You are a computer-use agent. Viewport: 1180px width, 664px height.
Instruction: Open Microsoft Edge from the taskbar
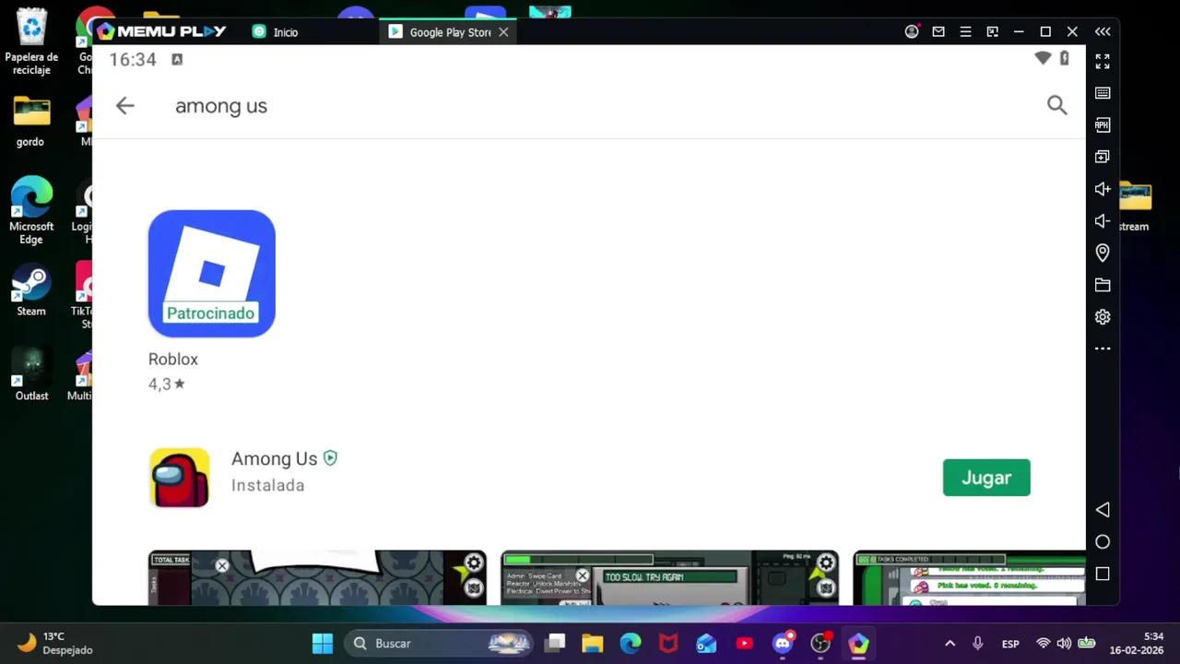coord(630,644)
